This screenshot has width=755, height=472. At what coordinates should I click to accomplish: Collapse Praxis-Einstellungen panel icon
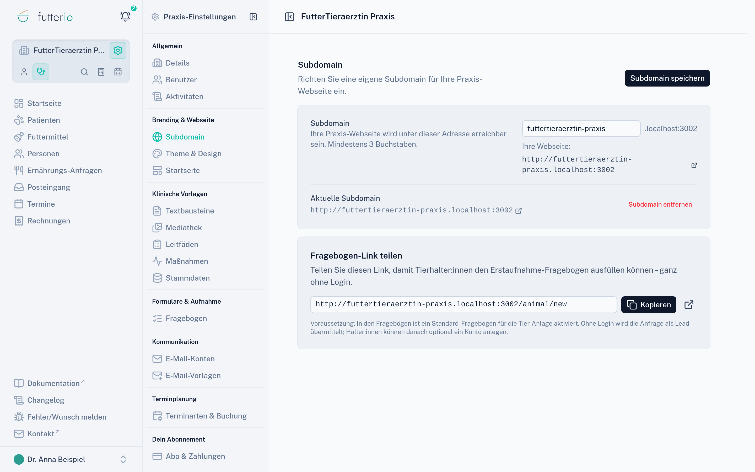pyautogui.click(x=253, y=17)
